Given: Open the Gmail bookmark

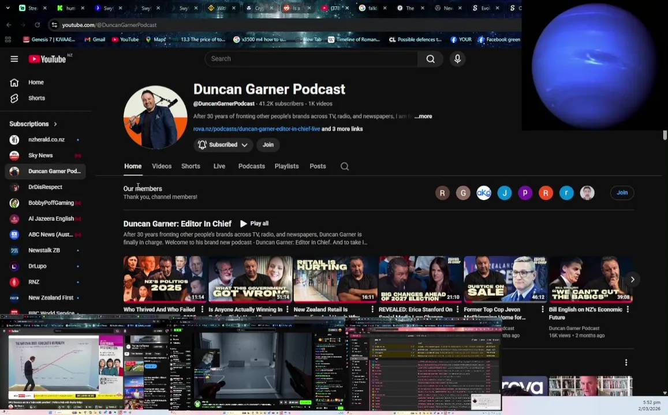Looking at the screenshot, I should tap(95, 40).
